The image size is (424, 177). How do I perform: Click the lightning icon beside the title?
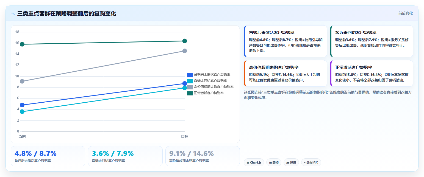[13, 14]
